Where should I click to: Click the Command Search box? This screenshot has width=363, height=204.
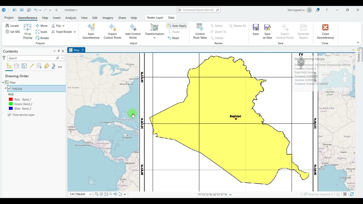click(198, 10)
